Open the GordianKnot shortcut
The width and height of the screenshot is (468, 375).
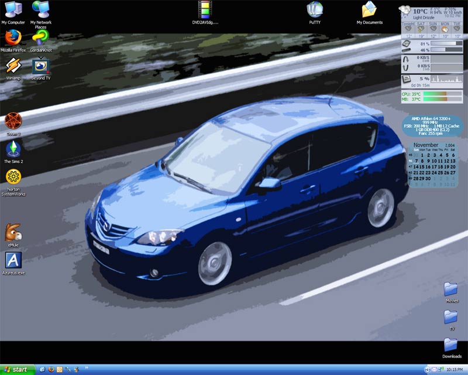[40, 38]
